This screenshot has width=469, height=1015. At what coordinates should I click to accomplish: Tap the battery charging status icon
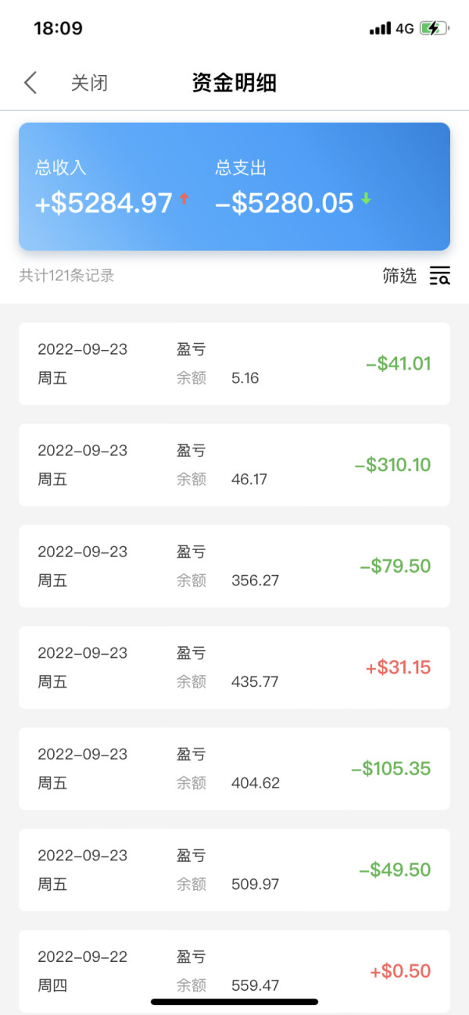click(435, 29)
